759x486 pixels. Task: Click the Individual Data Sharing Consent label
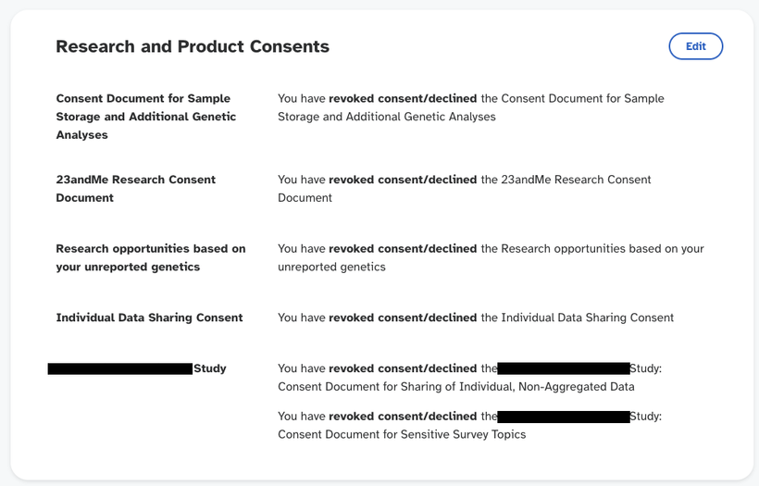click(x=149, y=318)
